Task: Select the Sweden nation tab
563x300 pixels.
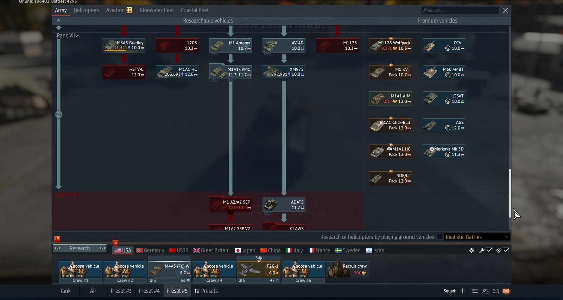Action: (348, 250)
